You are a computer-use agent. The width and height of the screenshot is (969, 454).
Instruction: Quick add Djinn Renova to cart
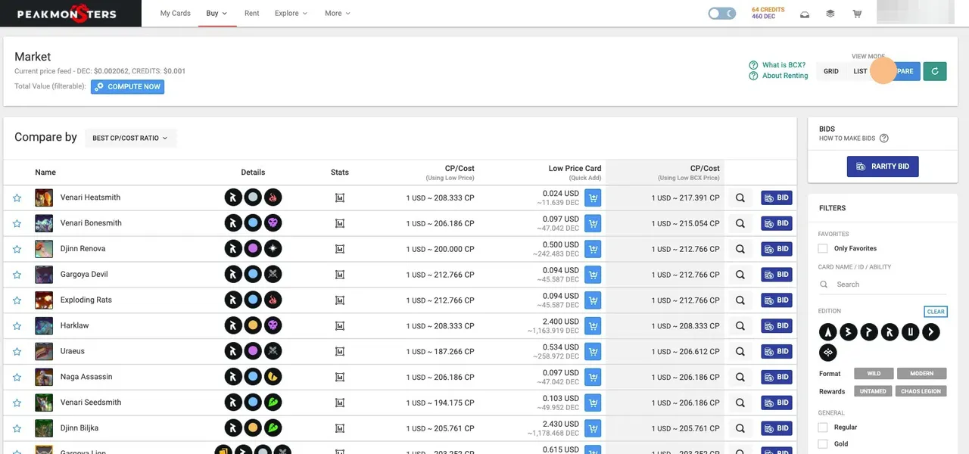pyautogui.click(x=593, y=249)
